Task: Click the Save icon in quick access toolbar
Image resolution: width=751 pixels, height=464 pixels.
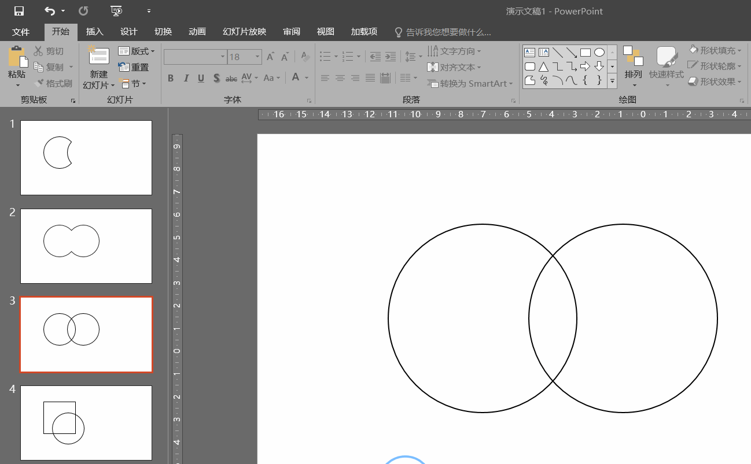Action: pos(19,11)
